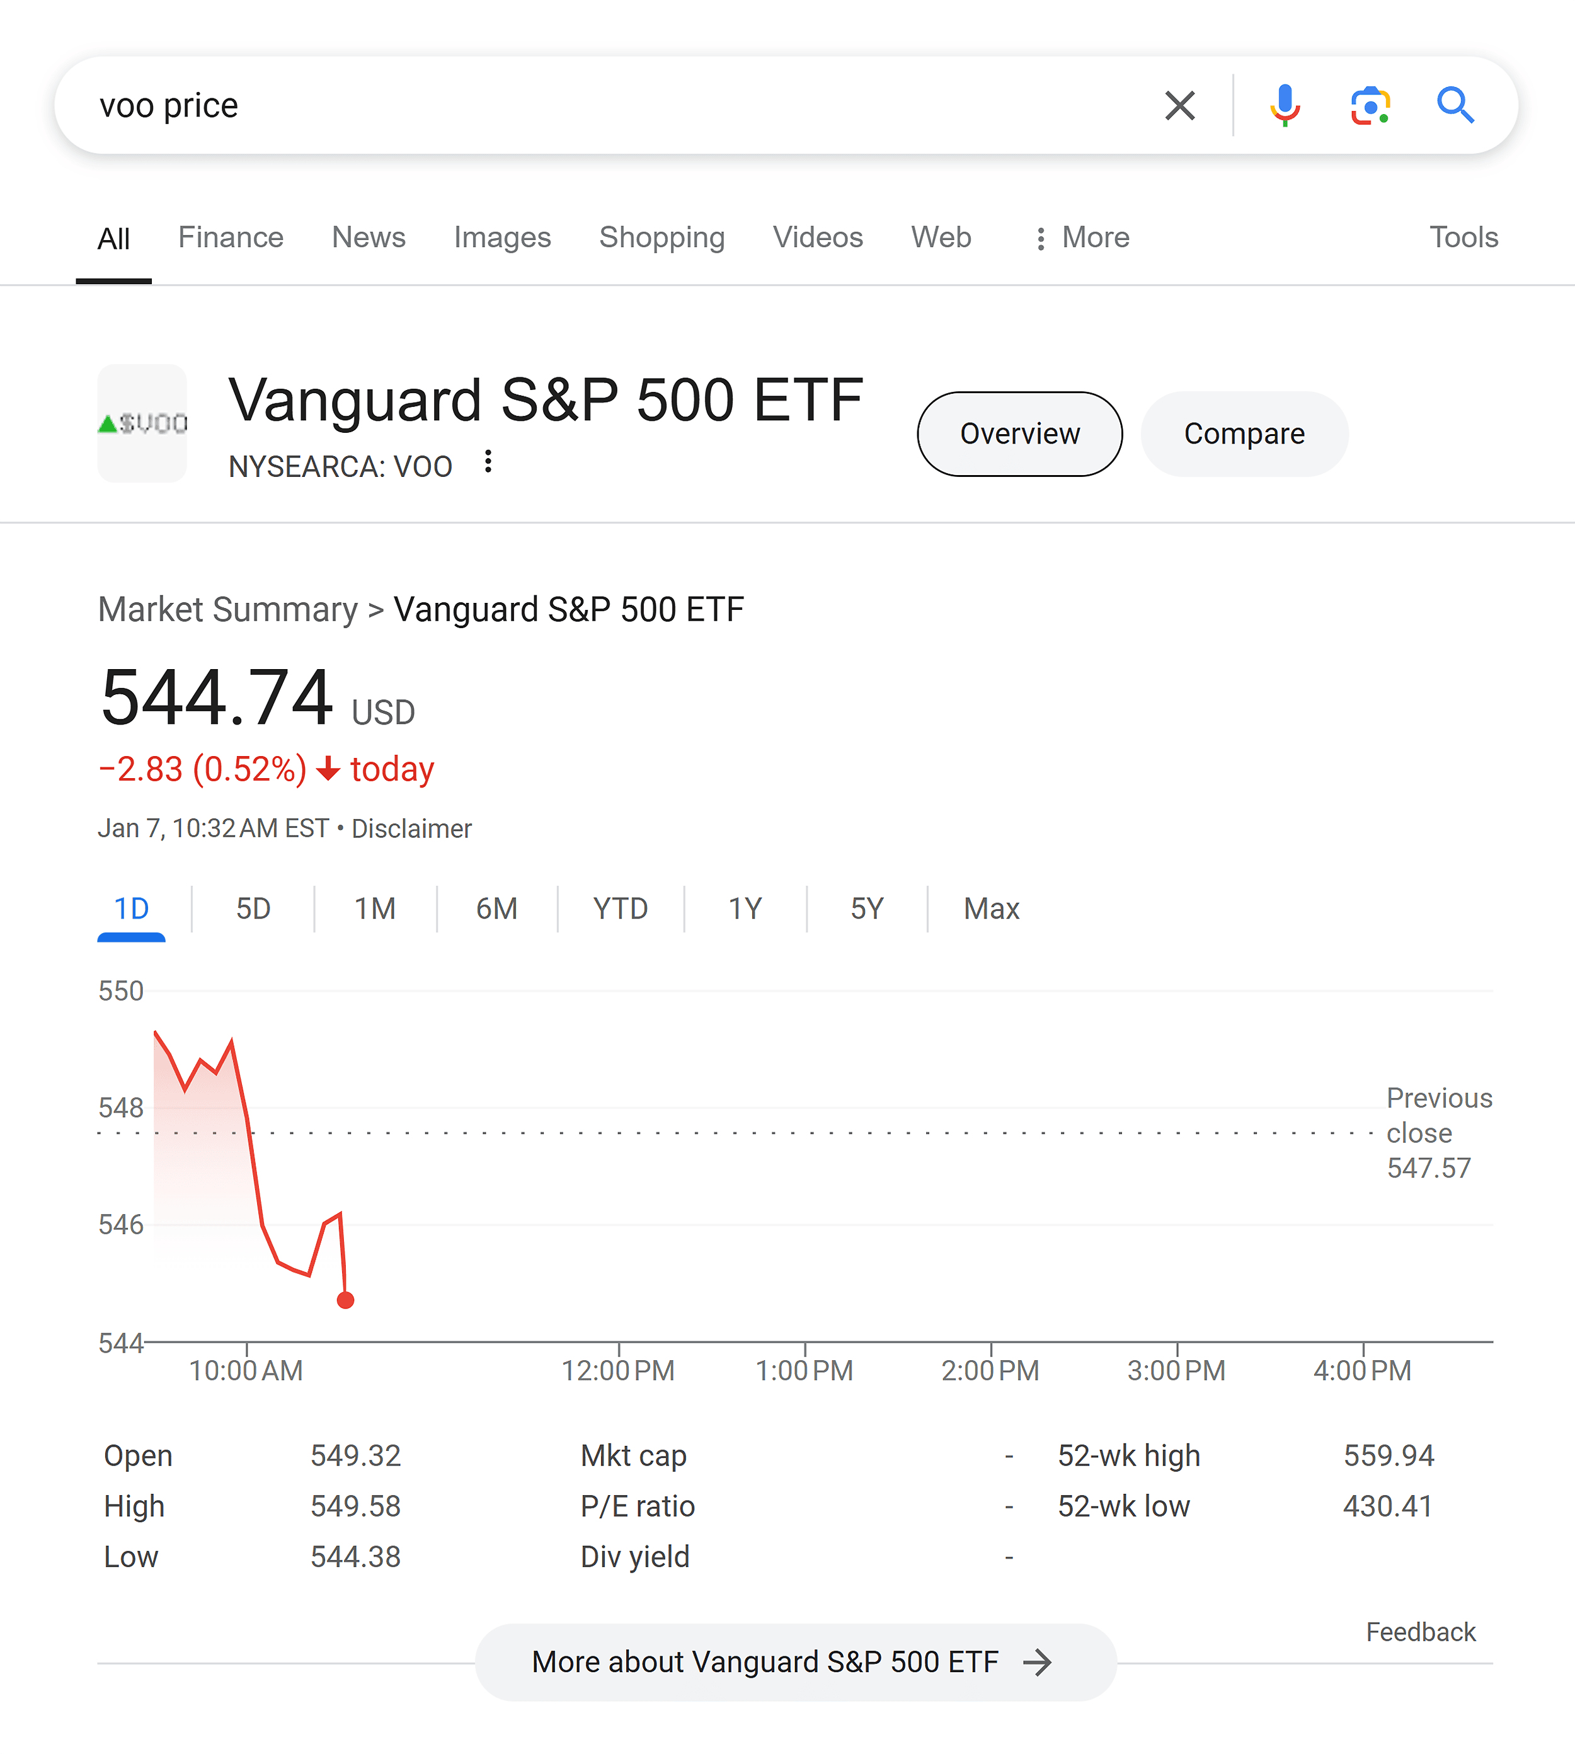Open the Tools search options
The height and width of the screenshot is (1754, 1575).
(x=1463, y=237)
